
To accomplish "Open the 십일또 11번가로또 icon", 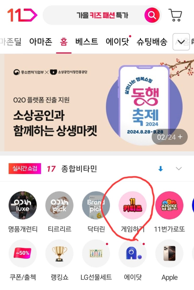I will 169,205.
